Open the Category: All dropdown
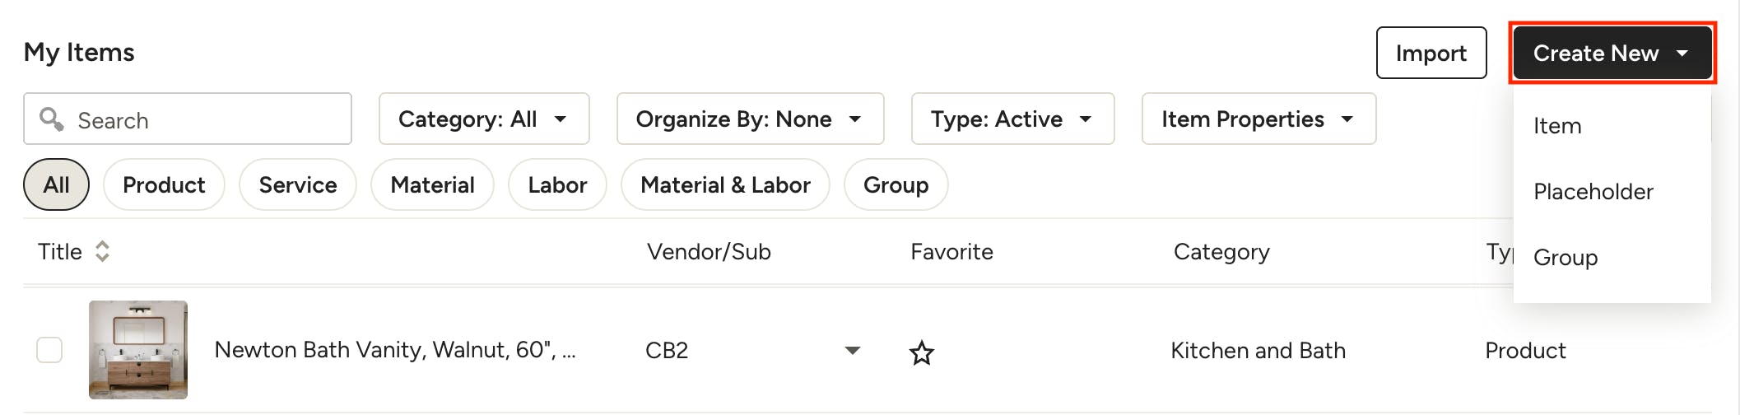1740x415 pixels. pyautogui.click(x=483, y=119)
